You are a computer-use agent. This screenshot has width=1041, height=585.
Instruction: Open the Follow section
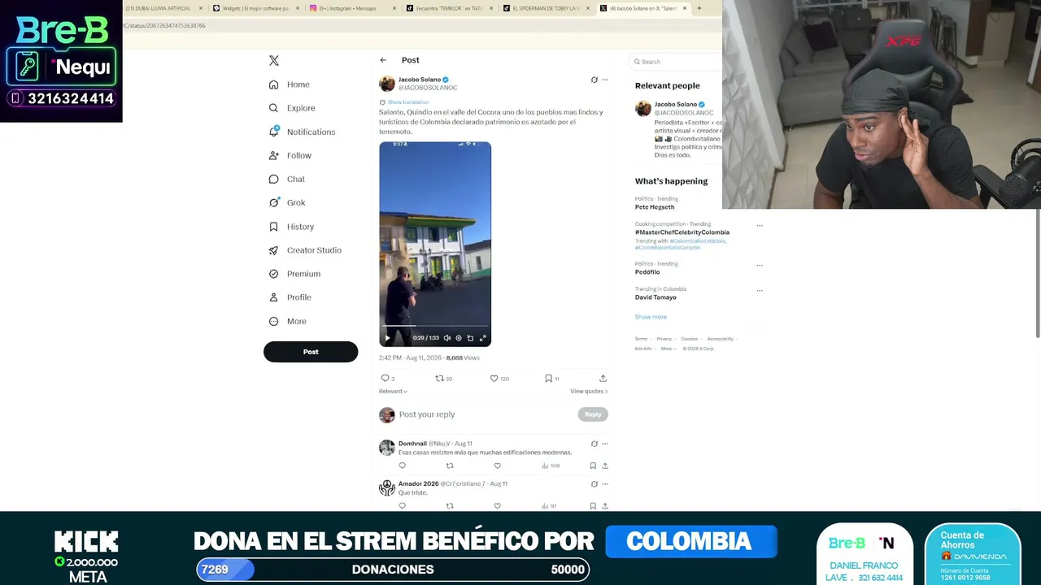(290, 155)
